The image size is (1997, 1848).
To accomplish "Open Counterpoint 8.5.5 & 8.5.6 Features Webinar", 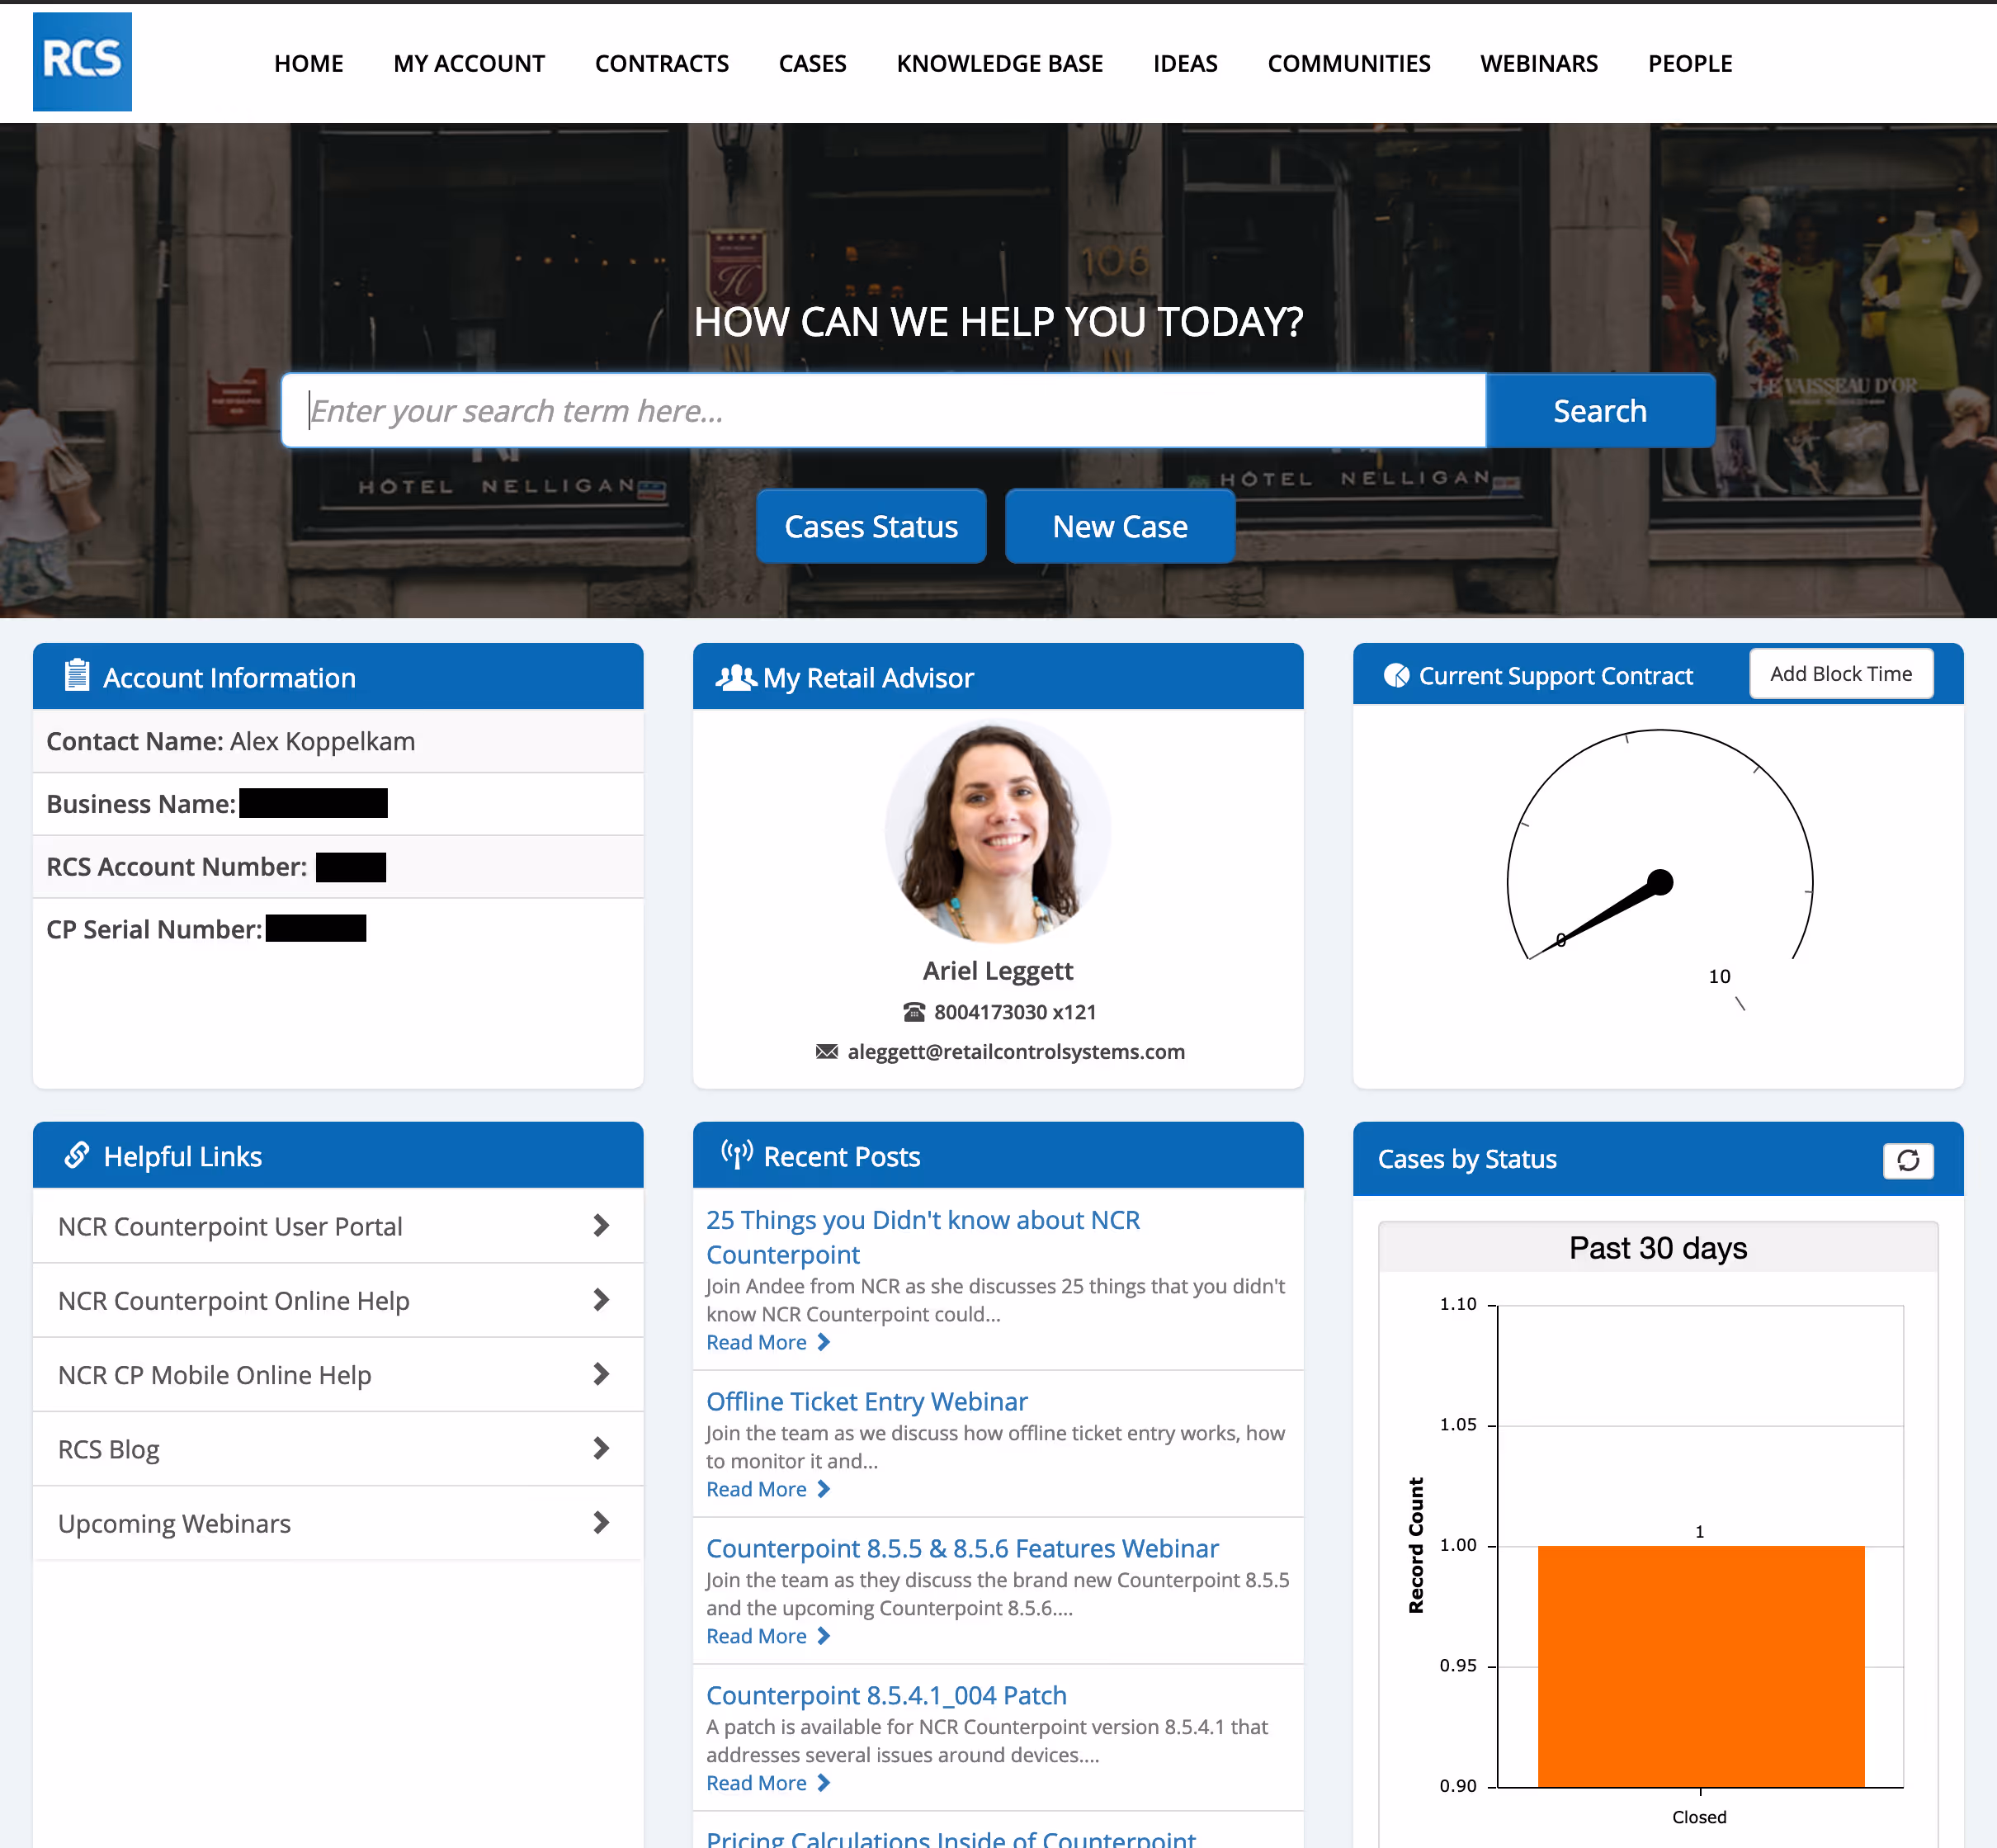I will [962, 1548].
